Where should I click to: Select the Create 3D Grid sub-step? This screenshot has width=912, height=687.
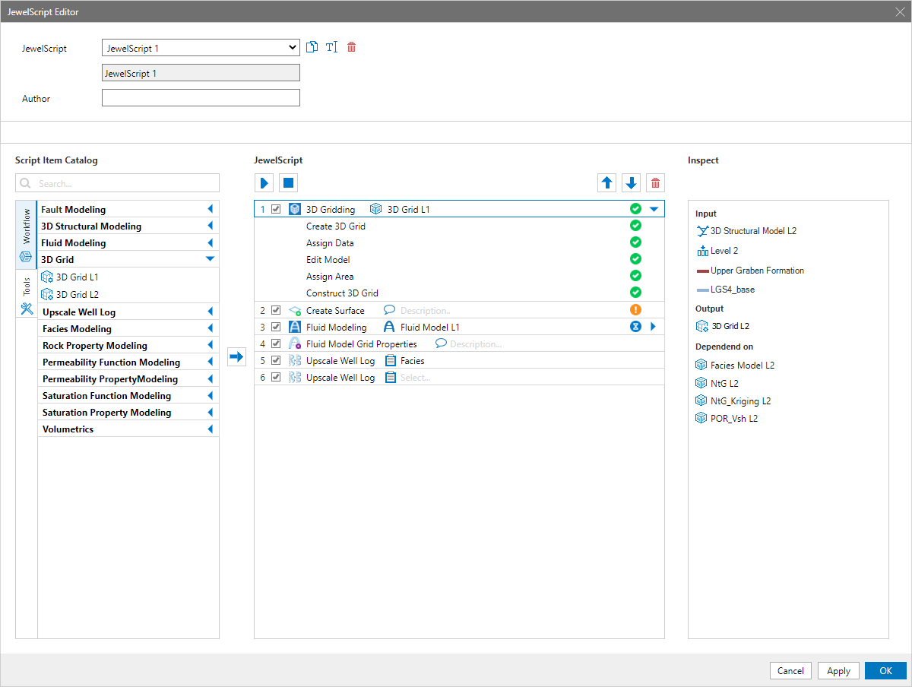click(x=336, y=226)
